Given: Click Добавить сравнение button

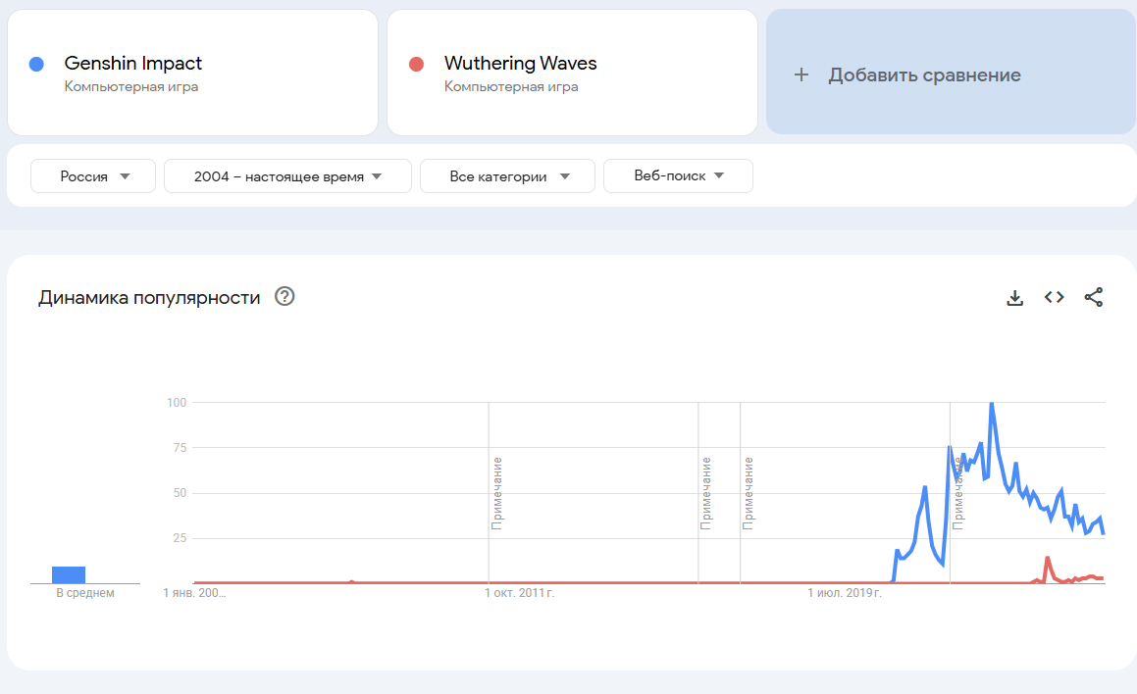Looking at the screenshot, I should point(924,75).
